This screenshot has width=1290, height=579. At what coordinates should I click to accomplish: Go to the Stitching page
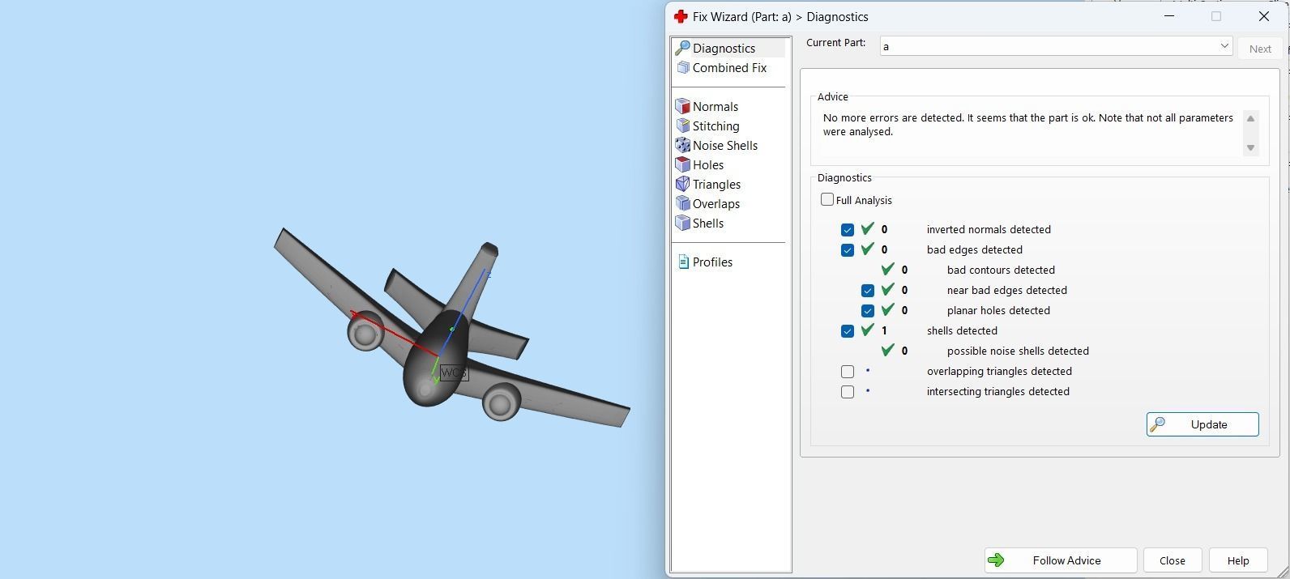tap(715, 126)
